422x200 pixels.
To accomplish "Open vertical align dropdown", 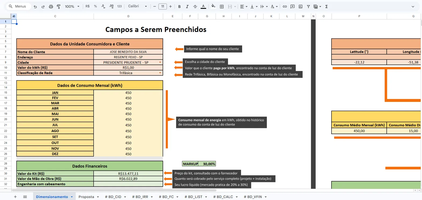I will 254,6.
